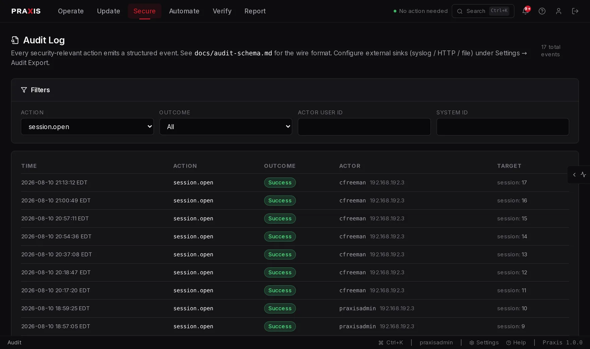Click the Audit Log page icon
The height and width of the screenshot is (349, 590).
coord(15,40)
